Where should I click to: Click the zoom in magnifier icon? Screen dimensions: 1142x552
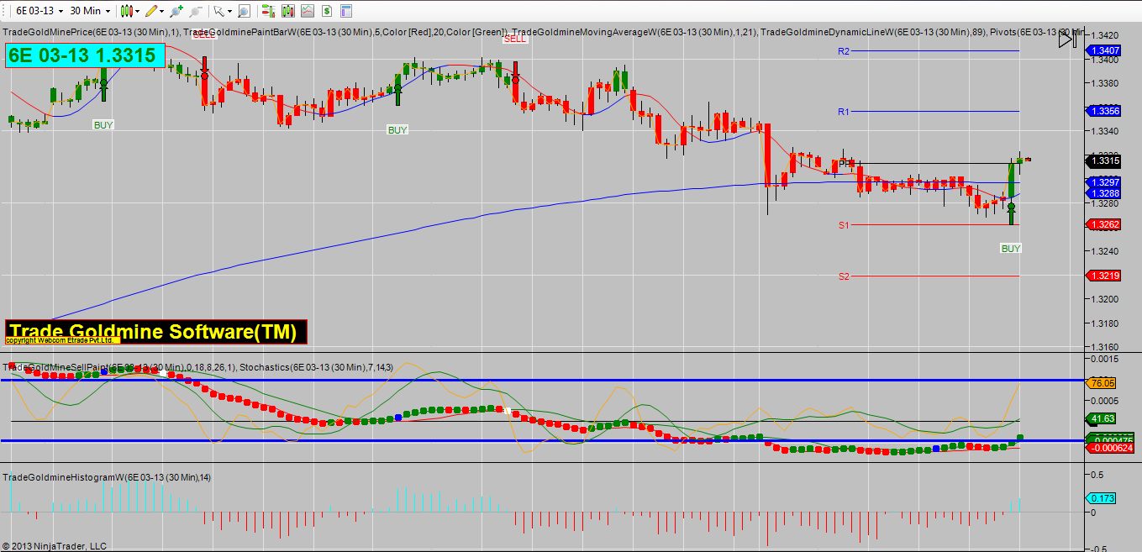pos(176,11)
